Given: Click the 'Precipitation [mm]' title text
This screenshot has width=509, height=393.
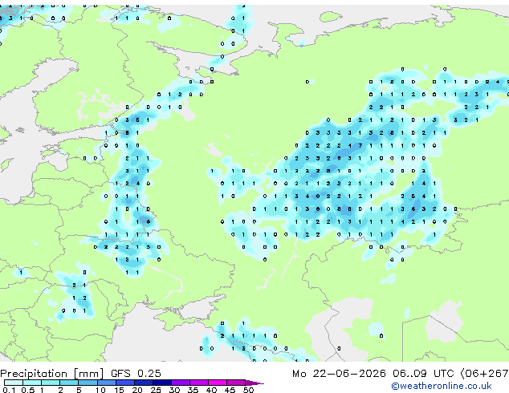Looking at the screenshot, I should [x=51, y=374].
